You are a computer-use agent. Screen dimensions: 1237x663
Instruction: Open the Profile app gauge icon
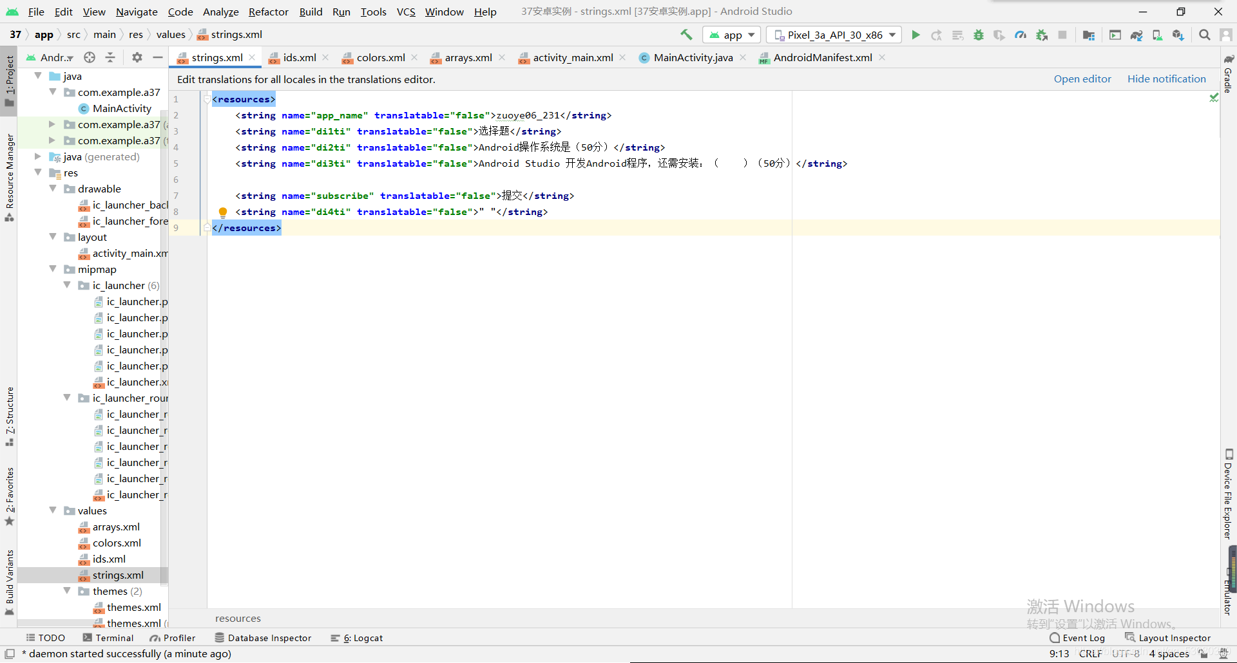tap(1021, 35)
